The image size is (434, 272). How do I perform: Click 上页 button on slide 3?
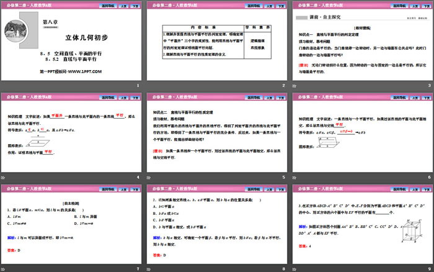pos(415,6)
